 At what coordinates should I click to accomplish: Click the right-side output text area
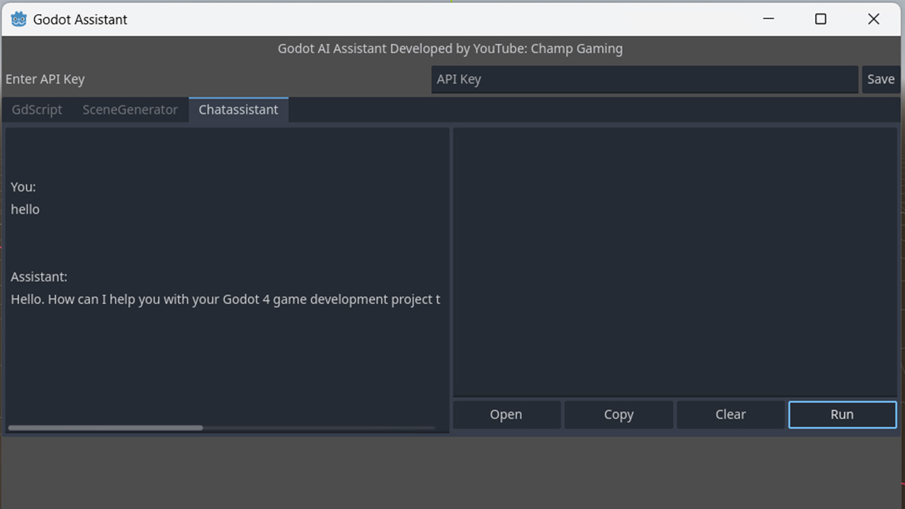point(675,262)
